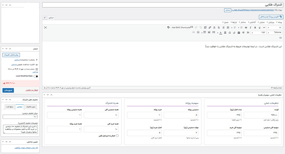Click the source code brackets icon
Screen dimensions: 285x154
[x=194, y=33]
